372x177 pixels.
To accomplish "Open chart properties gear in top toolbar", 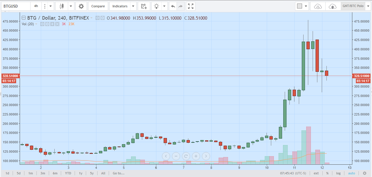I will (81, 6).
